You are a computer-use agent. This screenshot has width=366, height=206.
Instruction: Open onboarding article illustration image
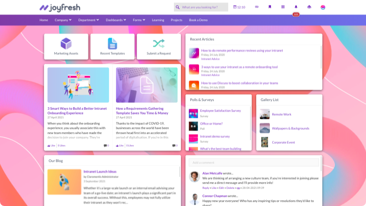click(x=78, y=85)
